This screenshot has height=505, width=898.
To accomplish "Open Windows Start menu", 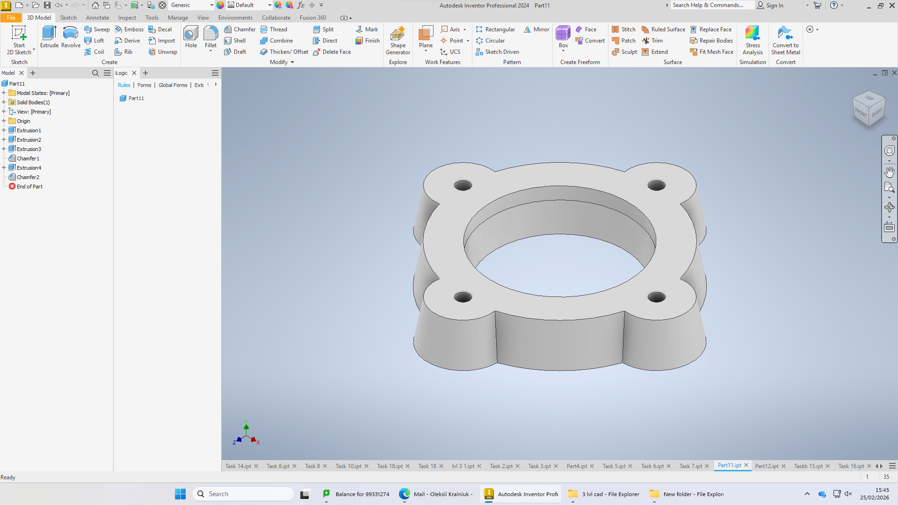I will pos(180,494).
